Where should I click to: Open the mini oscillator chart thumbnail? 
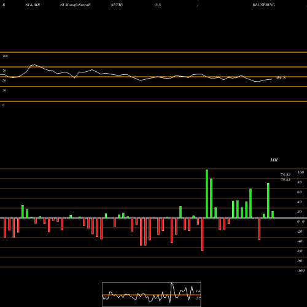click(152, 294)
